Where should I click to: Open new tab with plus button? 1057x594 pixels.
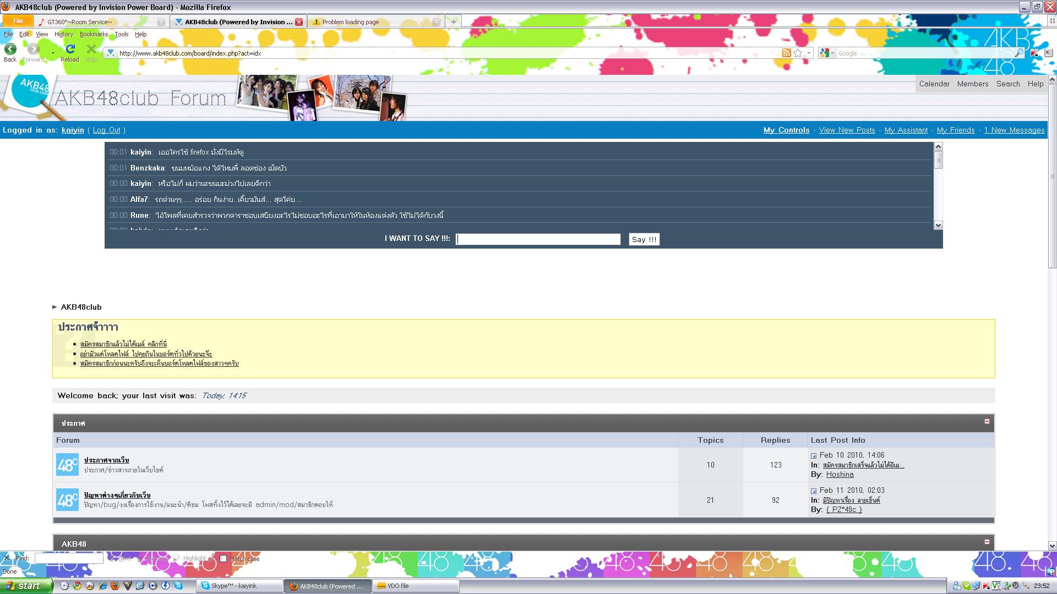(453, 22)
